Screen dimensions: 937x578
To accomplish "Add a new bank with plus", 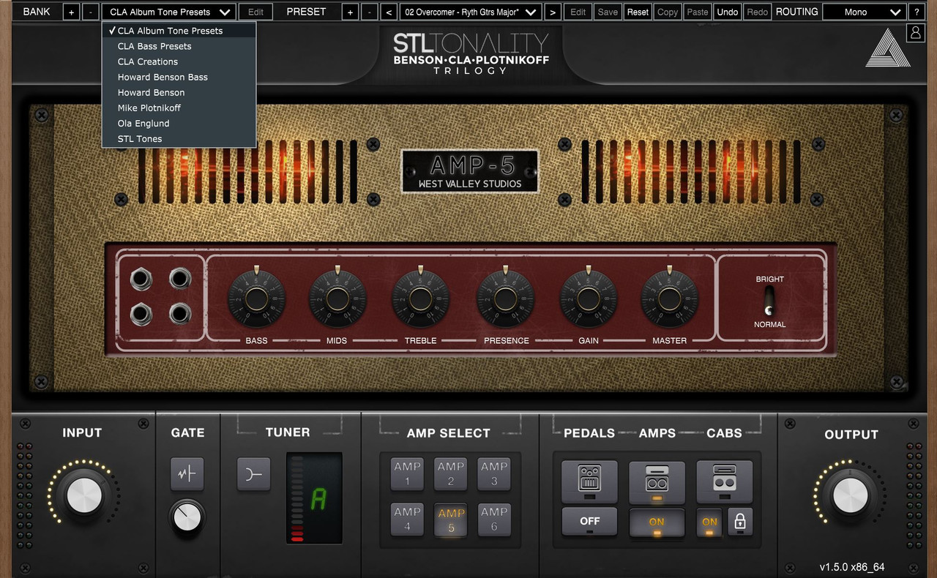I will coord(71,12).
